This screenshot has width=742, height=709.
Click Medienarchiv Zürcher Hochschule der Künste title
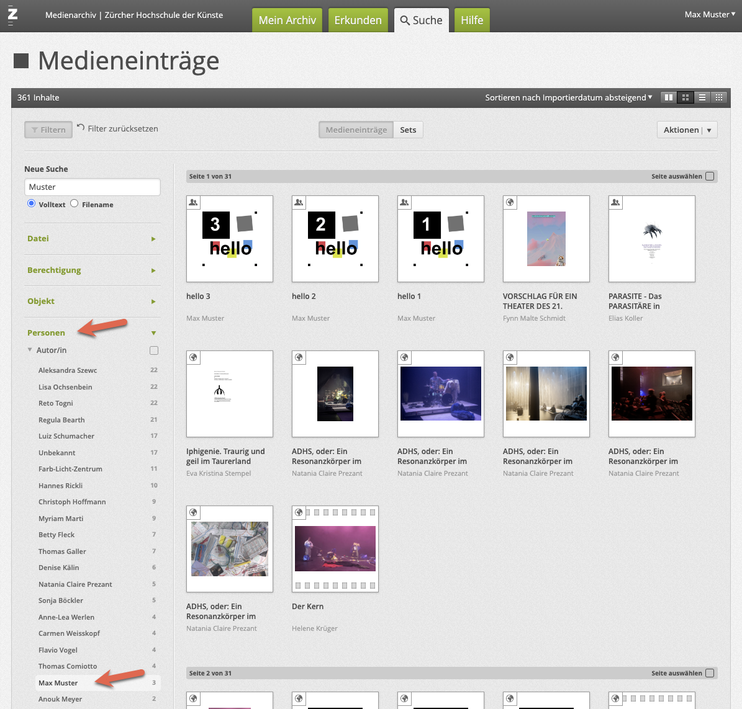134,15
